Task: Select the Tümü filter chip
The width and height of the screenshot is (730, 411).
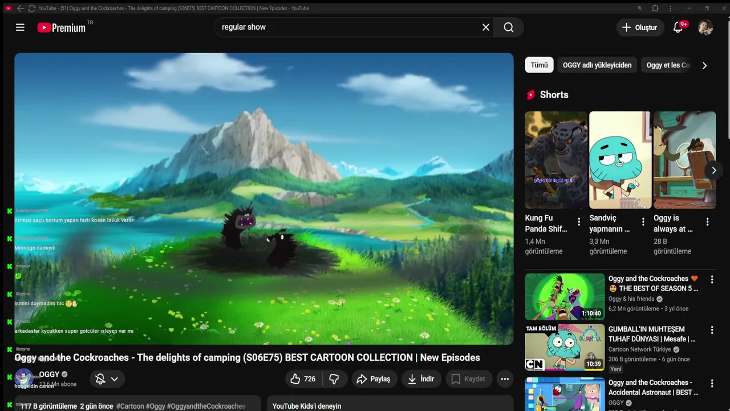Action: 539,65
